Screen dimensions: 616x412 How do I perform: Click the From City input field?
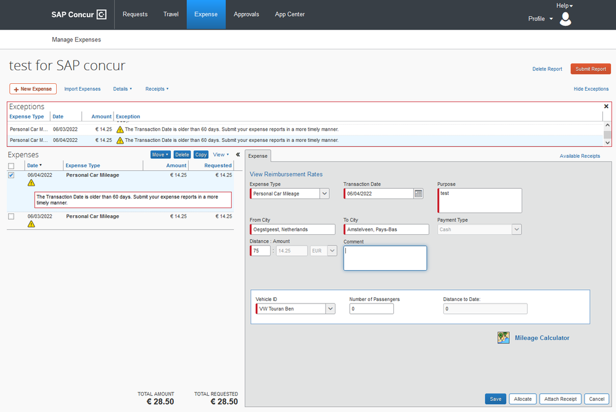293,229
